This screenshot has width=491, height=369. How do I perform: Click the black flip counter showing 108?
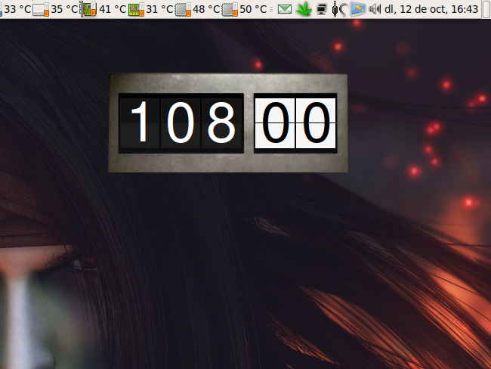point(181,123)
